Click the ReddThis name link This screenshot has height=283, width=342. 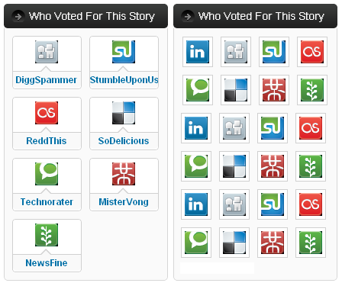pos(47,141)
